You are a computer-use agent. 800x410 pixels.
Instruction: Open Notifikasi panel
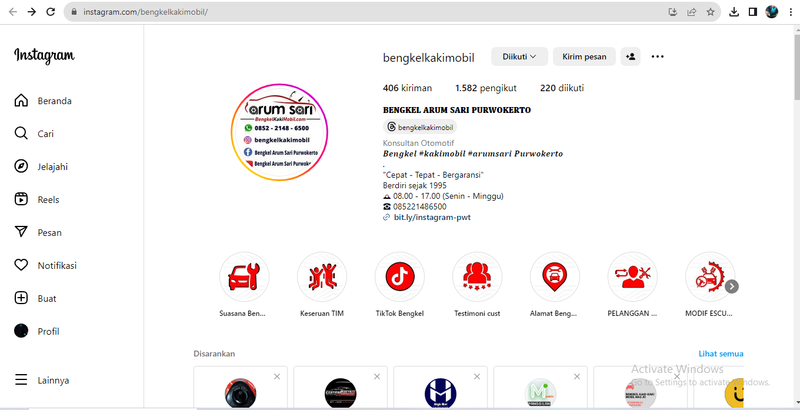pos(45,265)
